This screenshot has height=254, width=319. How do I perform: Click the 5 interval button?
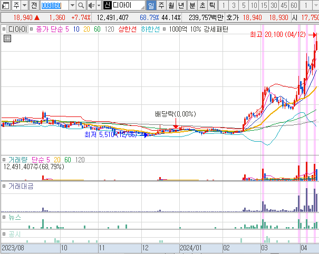coord(244,5)
